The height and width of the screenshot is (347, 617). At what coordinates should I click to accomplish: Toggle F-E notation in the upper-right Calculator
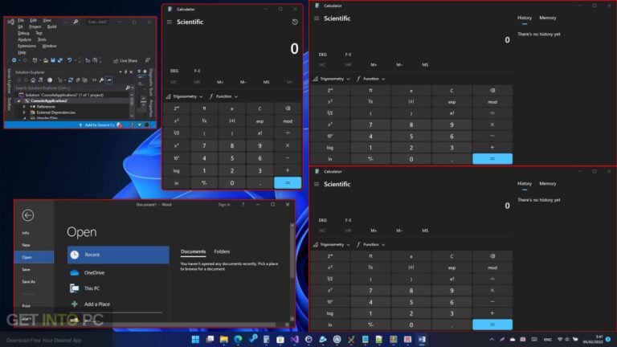click(348, 55)
